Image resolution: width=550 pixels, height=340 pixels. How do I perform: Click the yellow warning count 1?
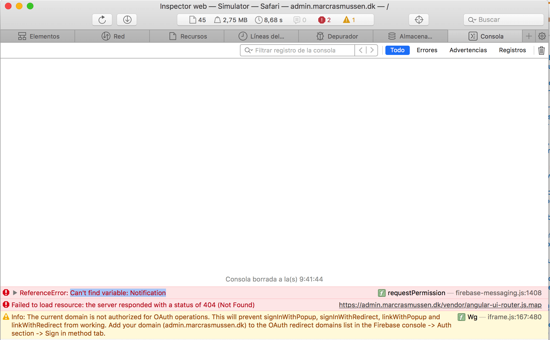point(349,20)
